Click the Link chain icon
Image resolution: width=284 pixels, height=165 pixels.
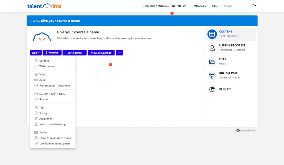click(x=36, y=143)
